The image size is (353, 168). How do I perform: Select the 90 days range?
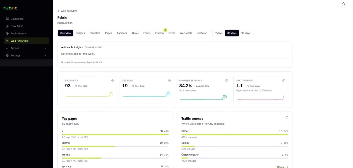[x=246, y=33]
